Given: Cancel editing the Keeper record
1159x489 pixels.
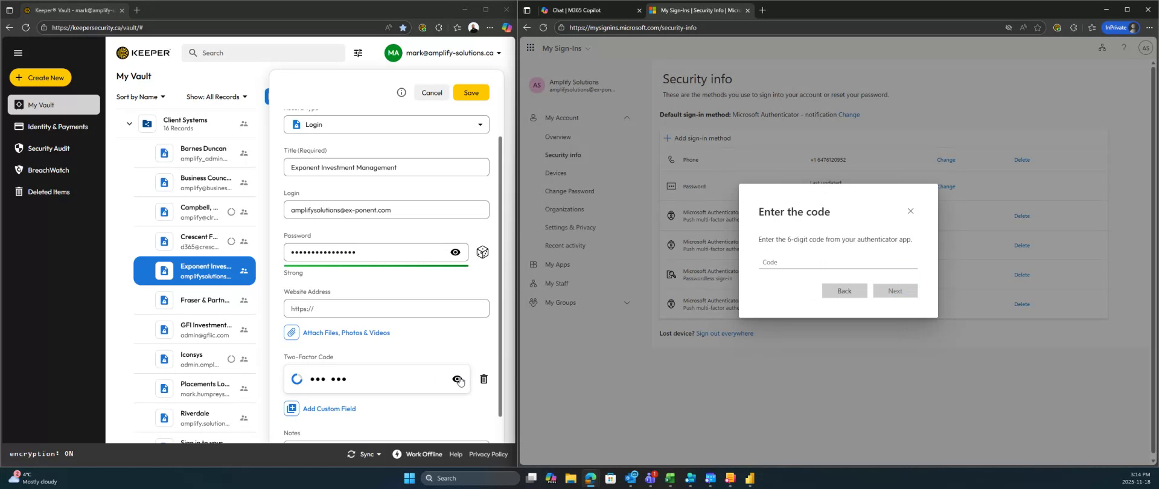Looking at the screenshot, I should [x=432, y=92].
